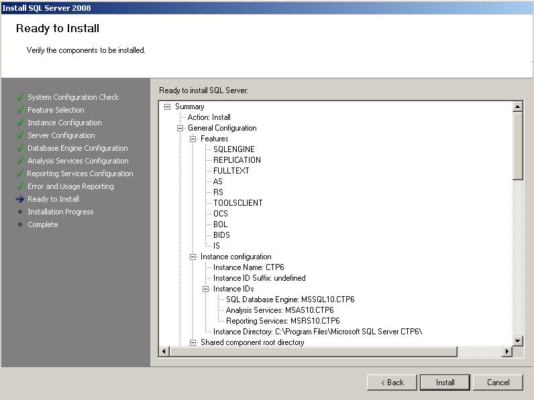Image resolution: width=534 pixels, height=400 pixels.
Task: Select the Database Engine Configuration step
Action: [78, 148]
